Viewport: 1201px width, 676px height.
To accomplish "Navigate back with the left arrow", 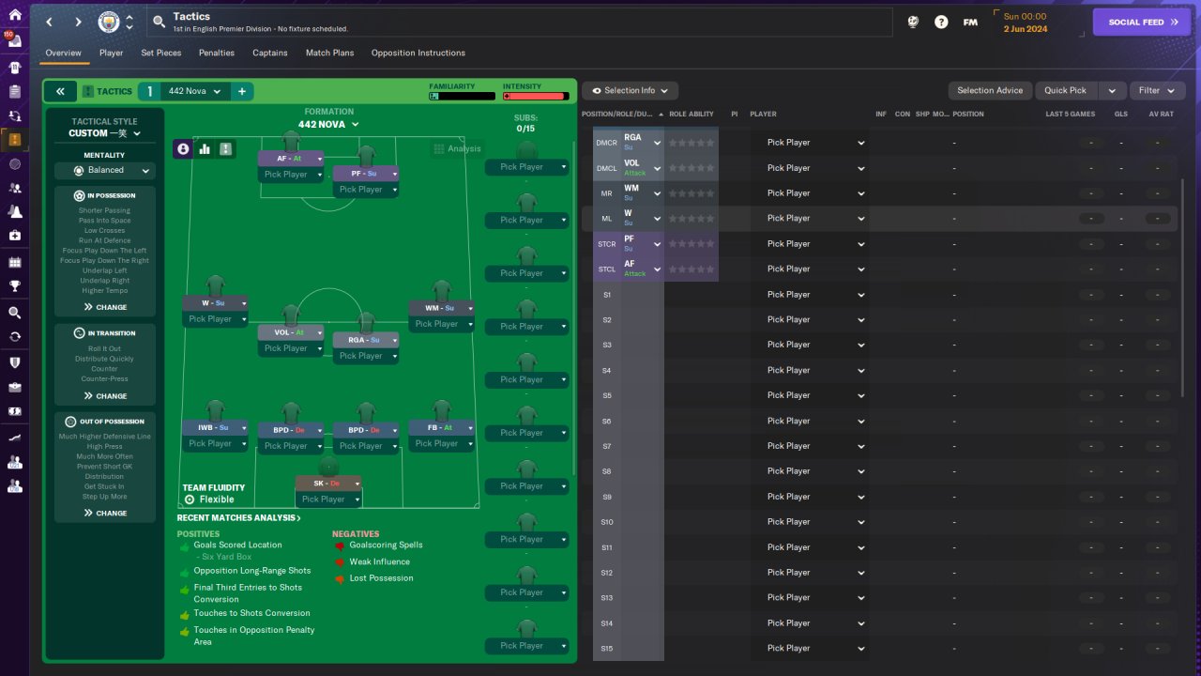I will [x=49, y=22].
